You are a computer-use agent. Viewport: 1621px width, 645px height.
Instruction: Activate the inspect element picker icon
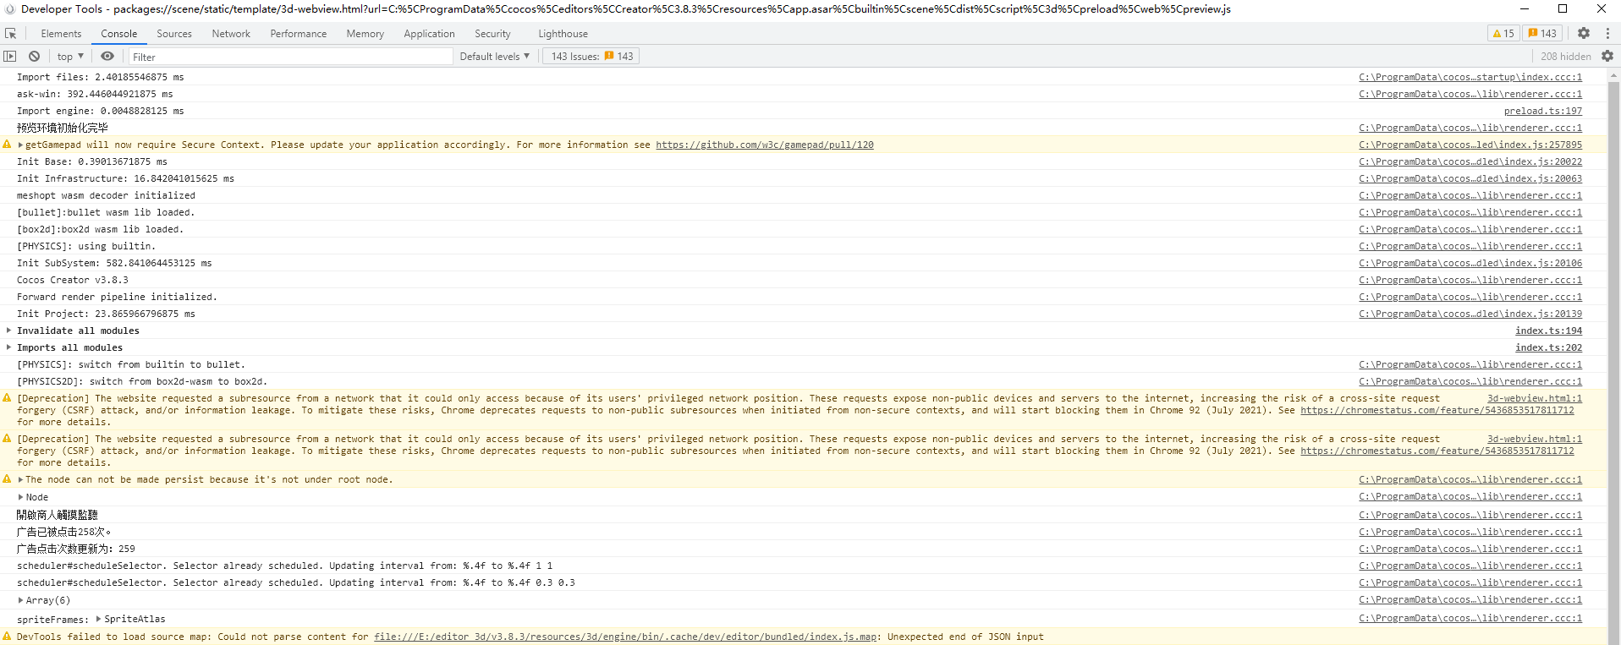(10, 34)
